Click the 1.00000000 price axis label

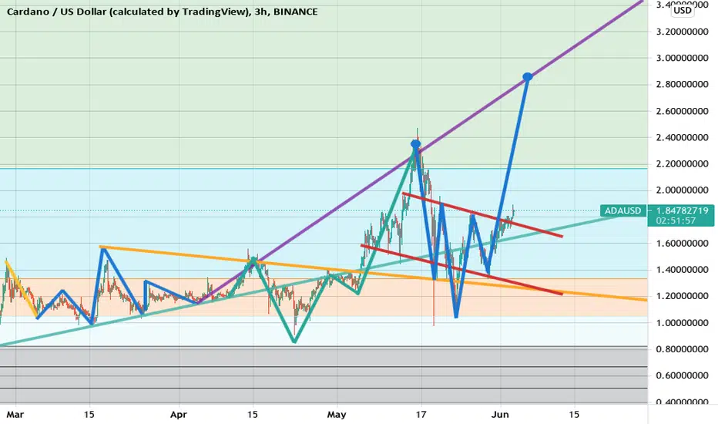[683, 323]
